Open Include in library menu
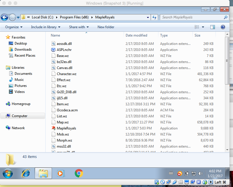Viewport: 233px width, 187px height. 46,27
